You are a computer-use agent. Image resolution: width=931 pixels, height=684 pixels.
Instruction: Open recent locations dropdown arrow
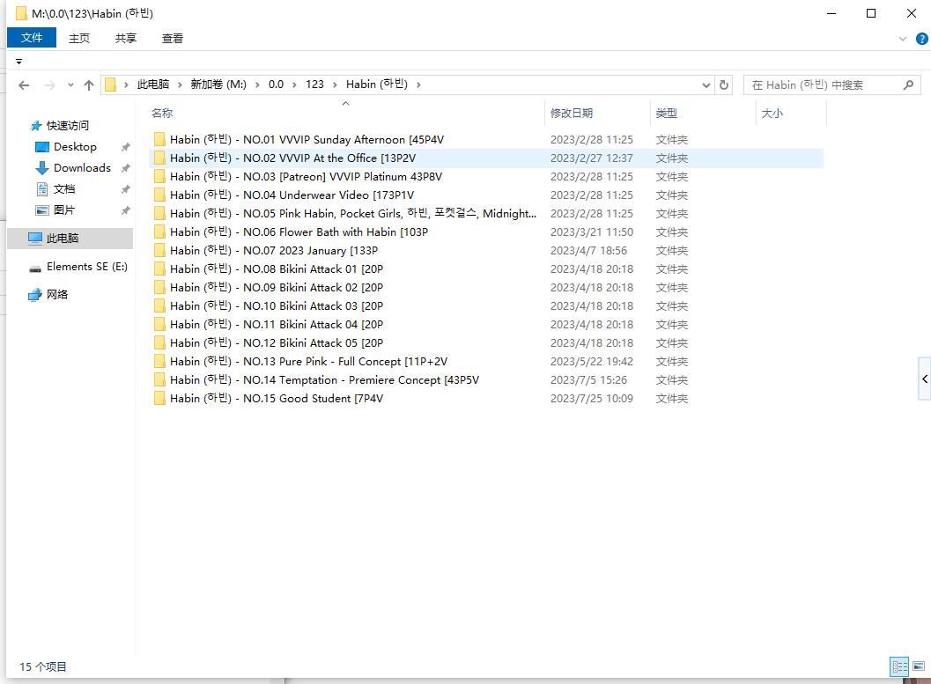click(x=70, y=85)
